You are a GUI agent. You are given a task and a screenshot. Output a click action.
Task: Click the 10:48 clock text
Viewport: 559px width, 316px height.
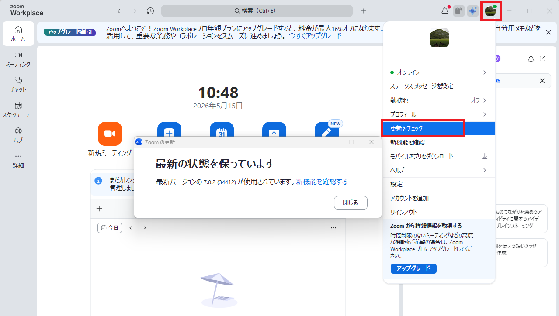(x=218, y=93)
